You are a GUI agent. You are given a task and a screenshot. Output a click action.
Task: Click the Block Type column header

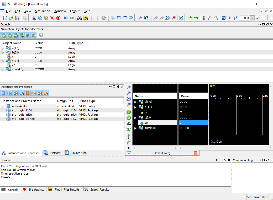click(x=88, y=101)
